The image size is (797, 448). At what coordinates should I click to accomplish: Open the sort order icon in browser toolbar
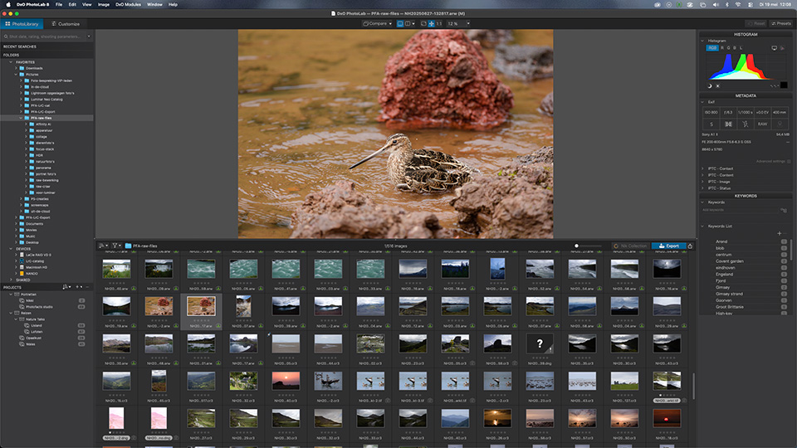point(103,246)
